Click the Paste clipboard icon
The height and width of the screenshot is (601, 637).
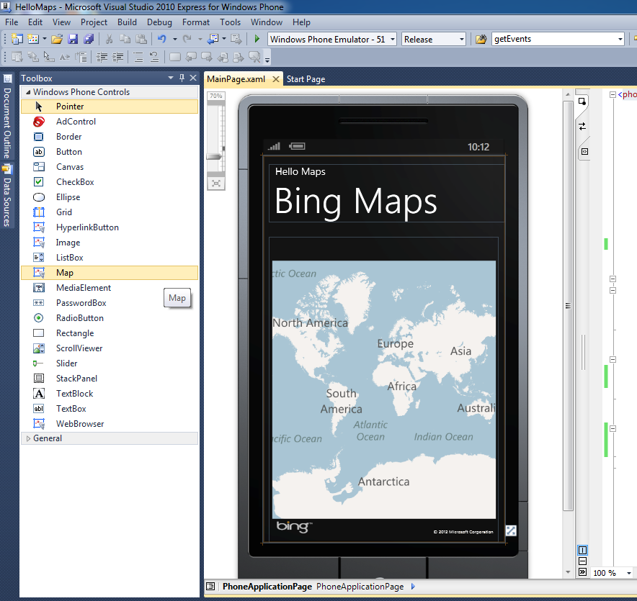point(141,39)
